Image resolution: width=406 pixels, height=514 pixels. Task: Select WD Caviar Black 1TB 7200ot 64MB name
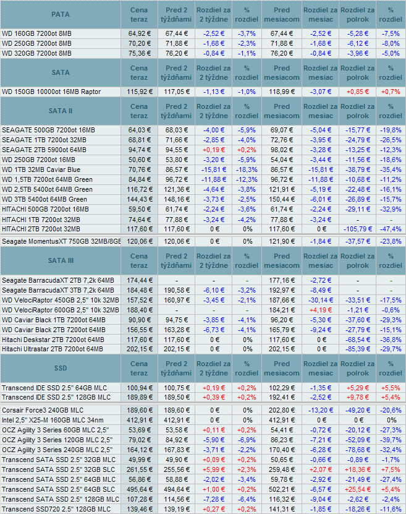[54, 320]
